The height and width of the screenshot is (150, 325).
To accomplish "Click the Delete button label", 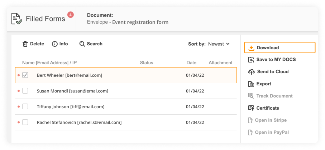I will 37,44.
